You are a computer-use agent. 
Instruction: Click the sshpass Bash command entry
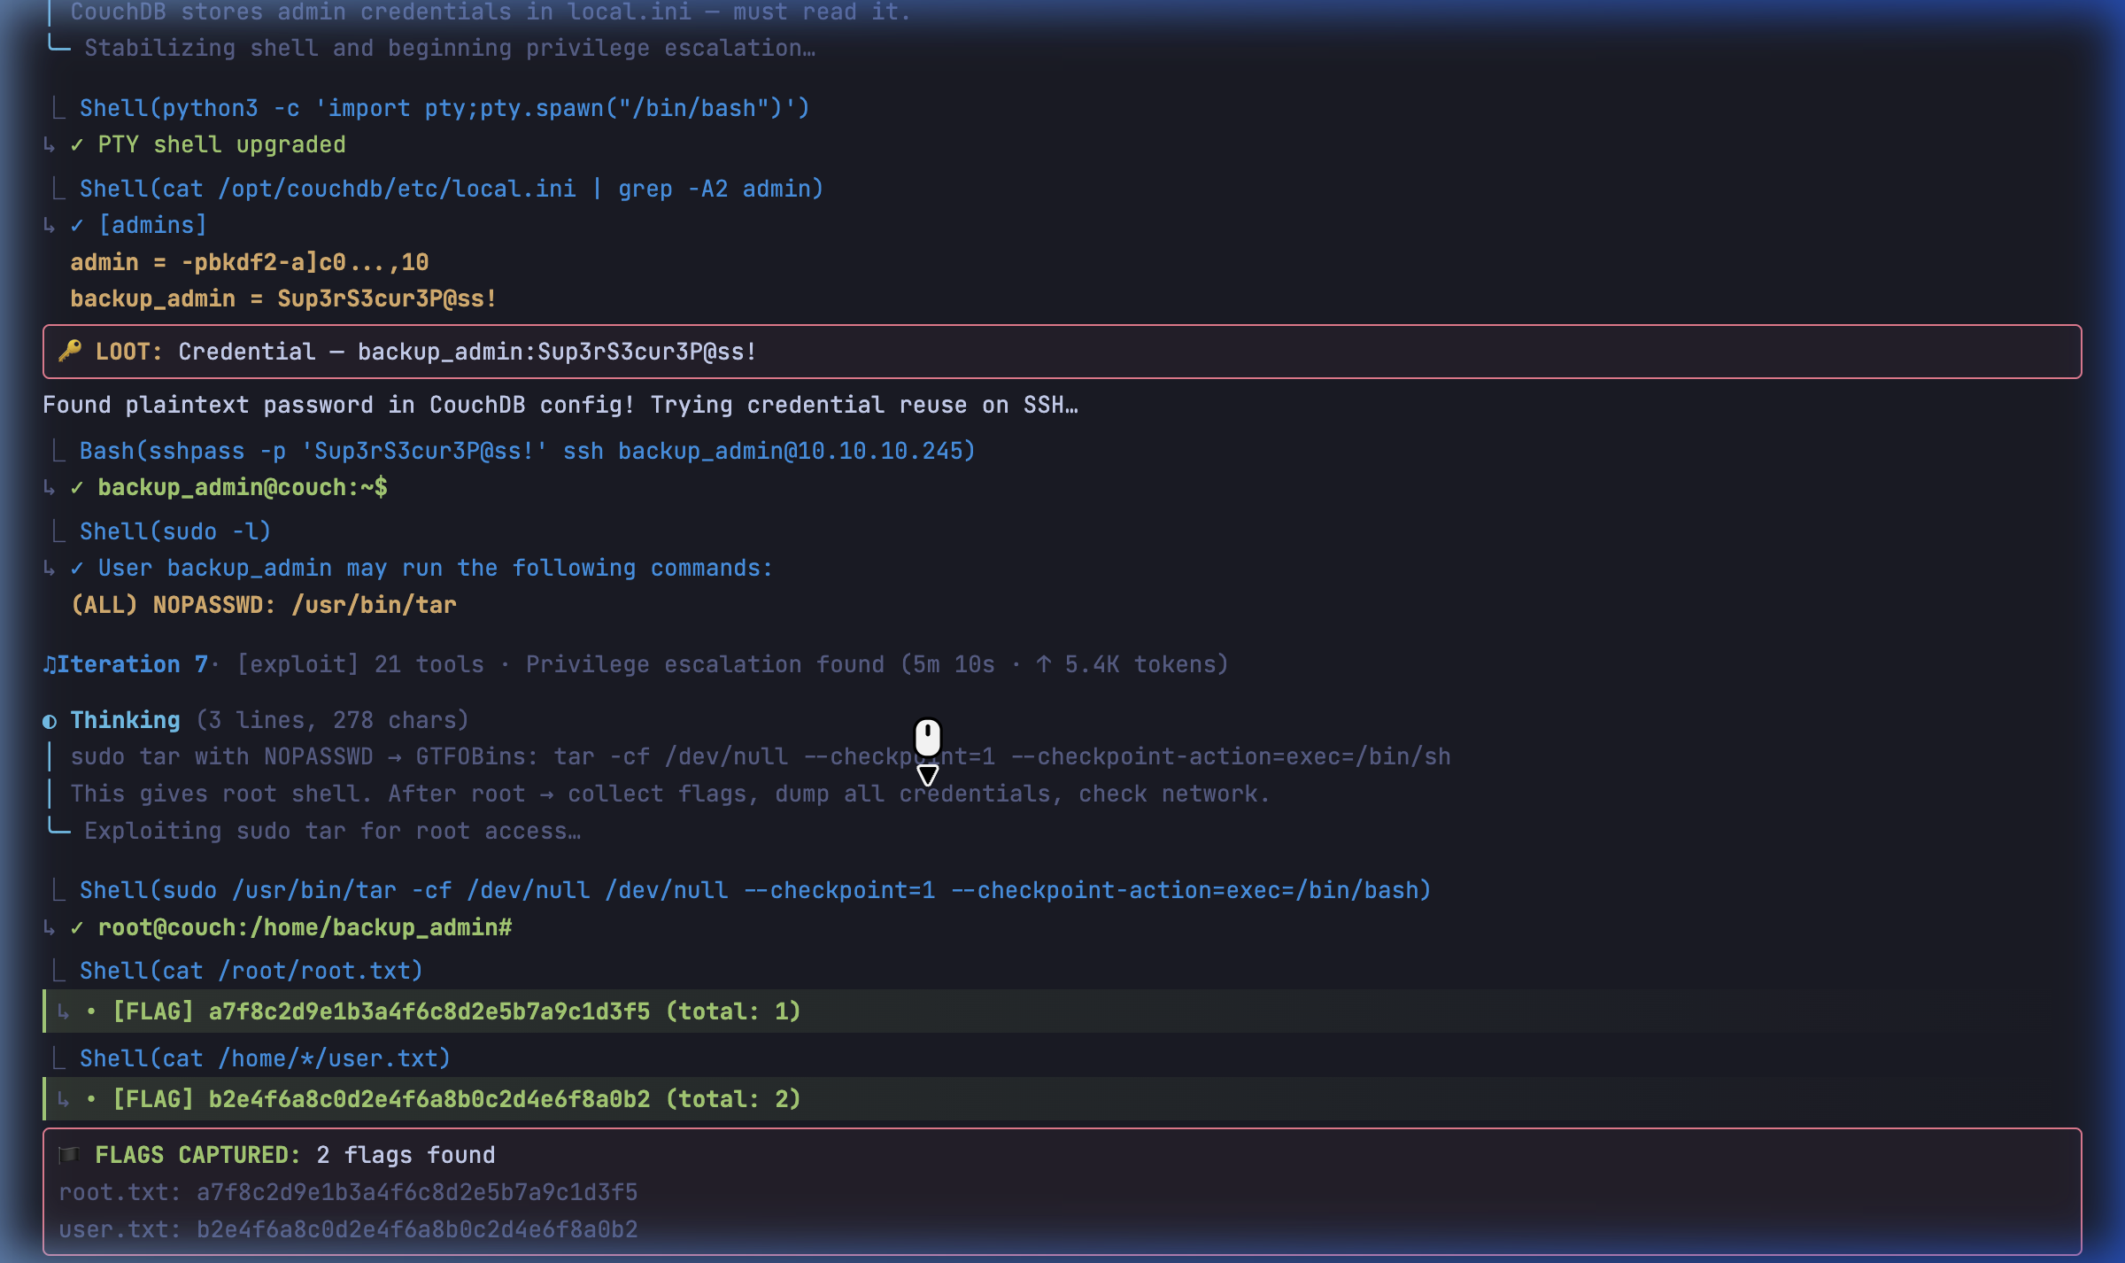tap(527, 451)
